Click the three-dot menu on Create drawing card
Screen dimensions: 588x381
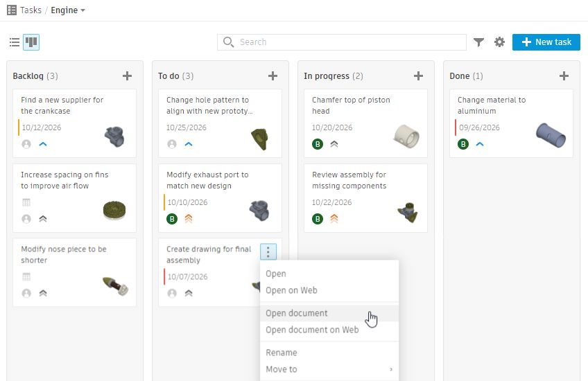[268, 251]
